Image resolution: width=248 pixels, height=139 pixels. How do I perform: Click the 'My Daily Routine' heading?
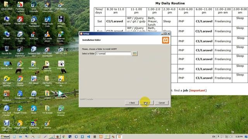(170, 3)
